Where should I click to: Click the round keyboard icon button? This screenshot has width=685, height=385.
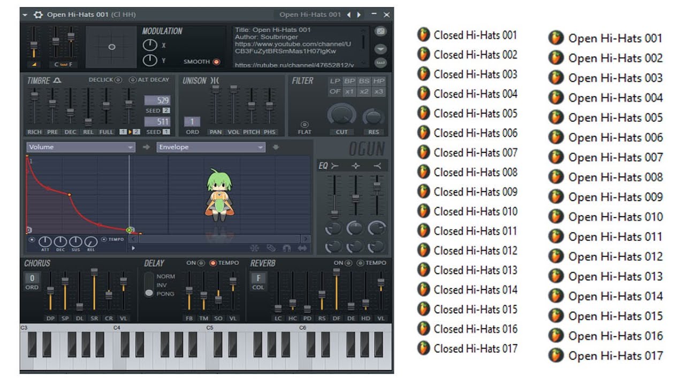[380, 63]
